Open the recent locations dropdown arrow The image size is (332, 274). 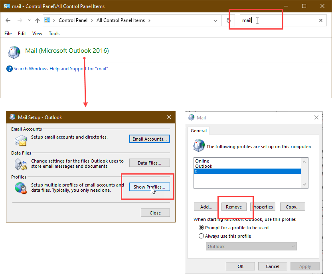pos(29,20)
